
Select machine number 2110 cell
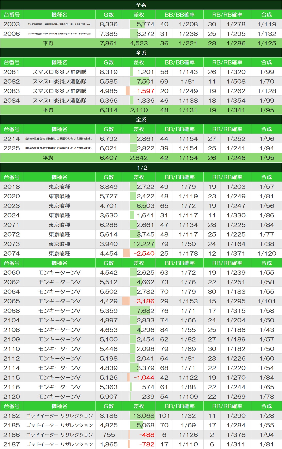(12, 349)
